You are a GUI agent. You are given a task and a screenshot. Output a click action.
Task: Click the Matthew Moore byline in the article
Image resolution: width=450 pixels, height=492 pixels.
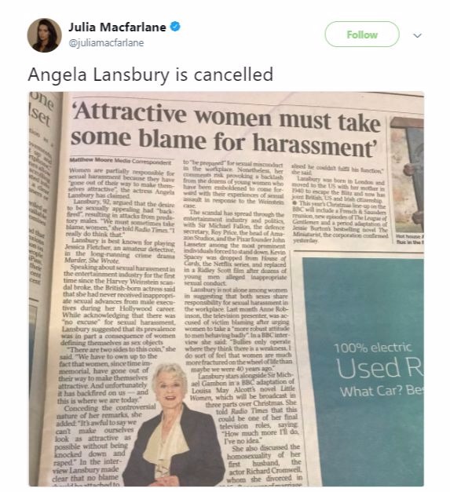pos(121,162)
